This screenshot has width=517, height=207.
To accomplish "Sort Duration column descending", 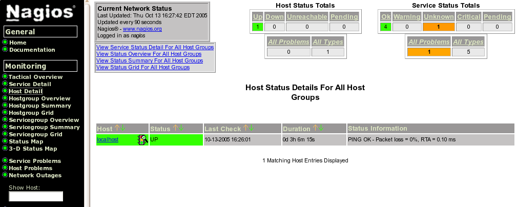I will click(x=320, y=128).
